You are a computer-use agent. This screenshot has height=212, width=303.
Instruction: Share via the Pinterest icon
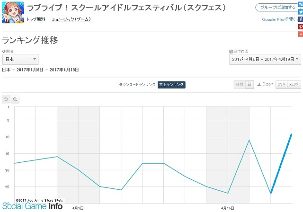[x=300, y=27]
